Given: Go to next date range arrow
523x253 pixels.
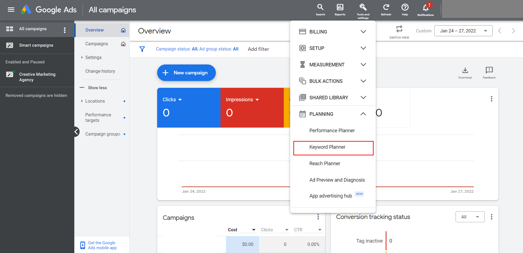Looking at the screenshot, I should pyautogui.click(x=513, y=31).
